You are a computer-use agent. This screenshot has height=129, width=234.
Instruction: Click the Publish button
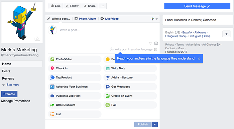tap(143, 124)
